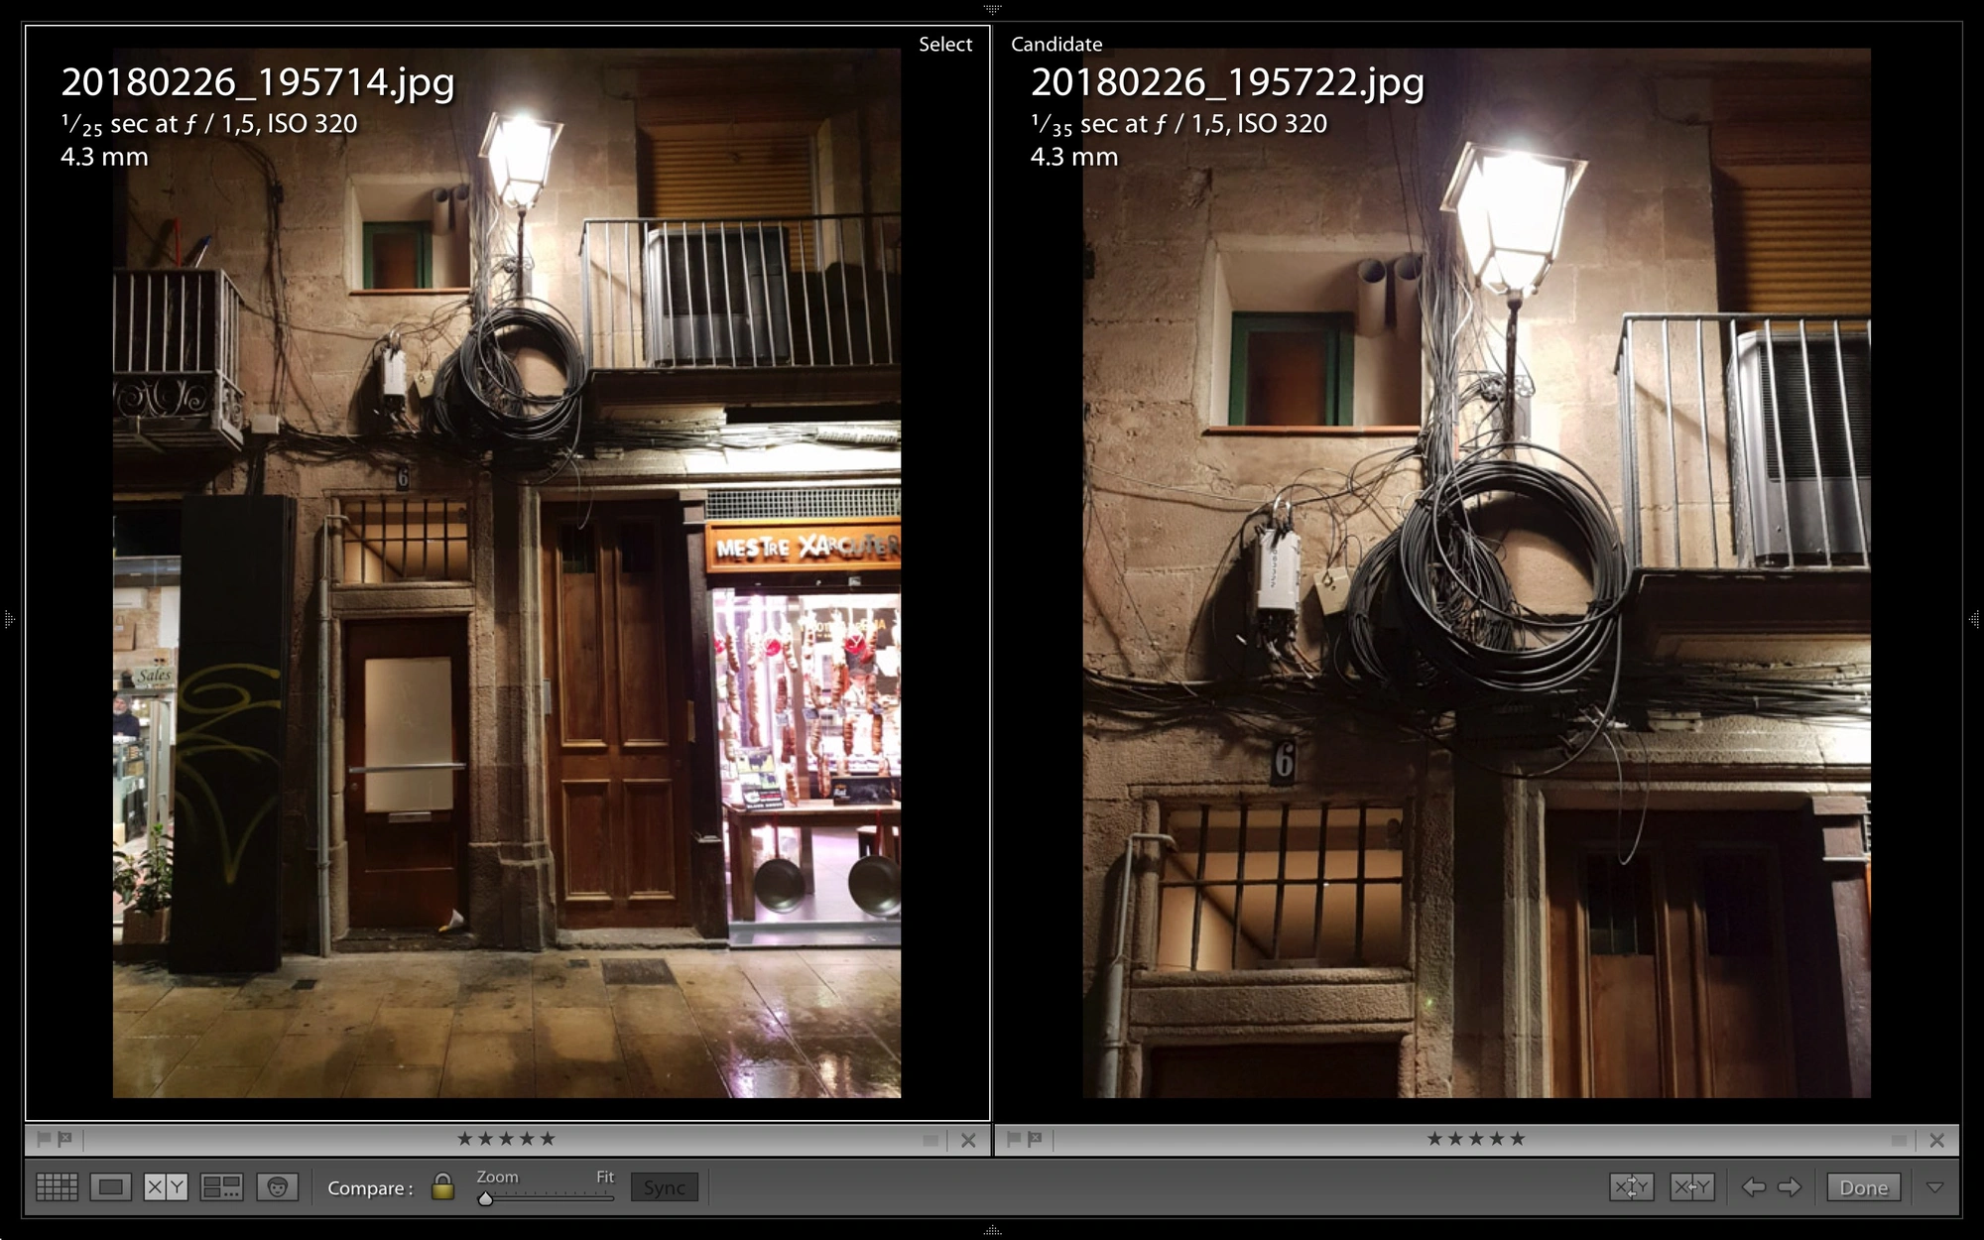Switch to Survey view
The height and width of the screenshot is (1240, 1984).
click(221, 1187)
